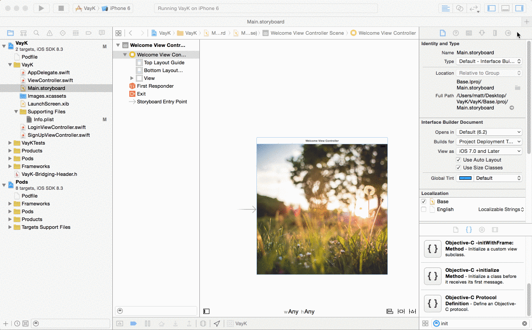Open the Code Snippet library

tap(469, 230)
